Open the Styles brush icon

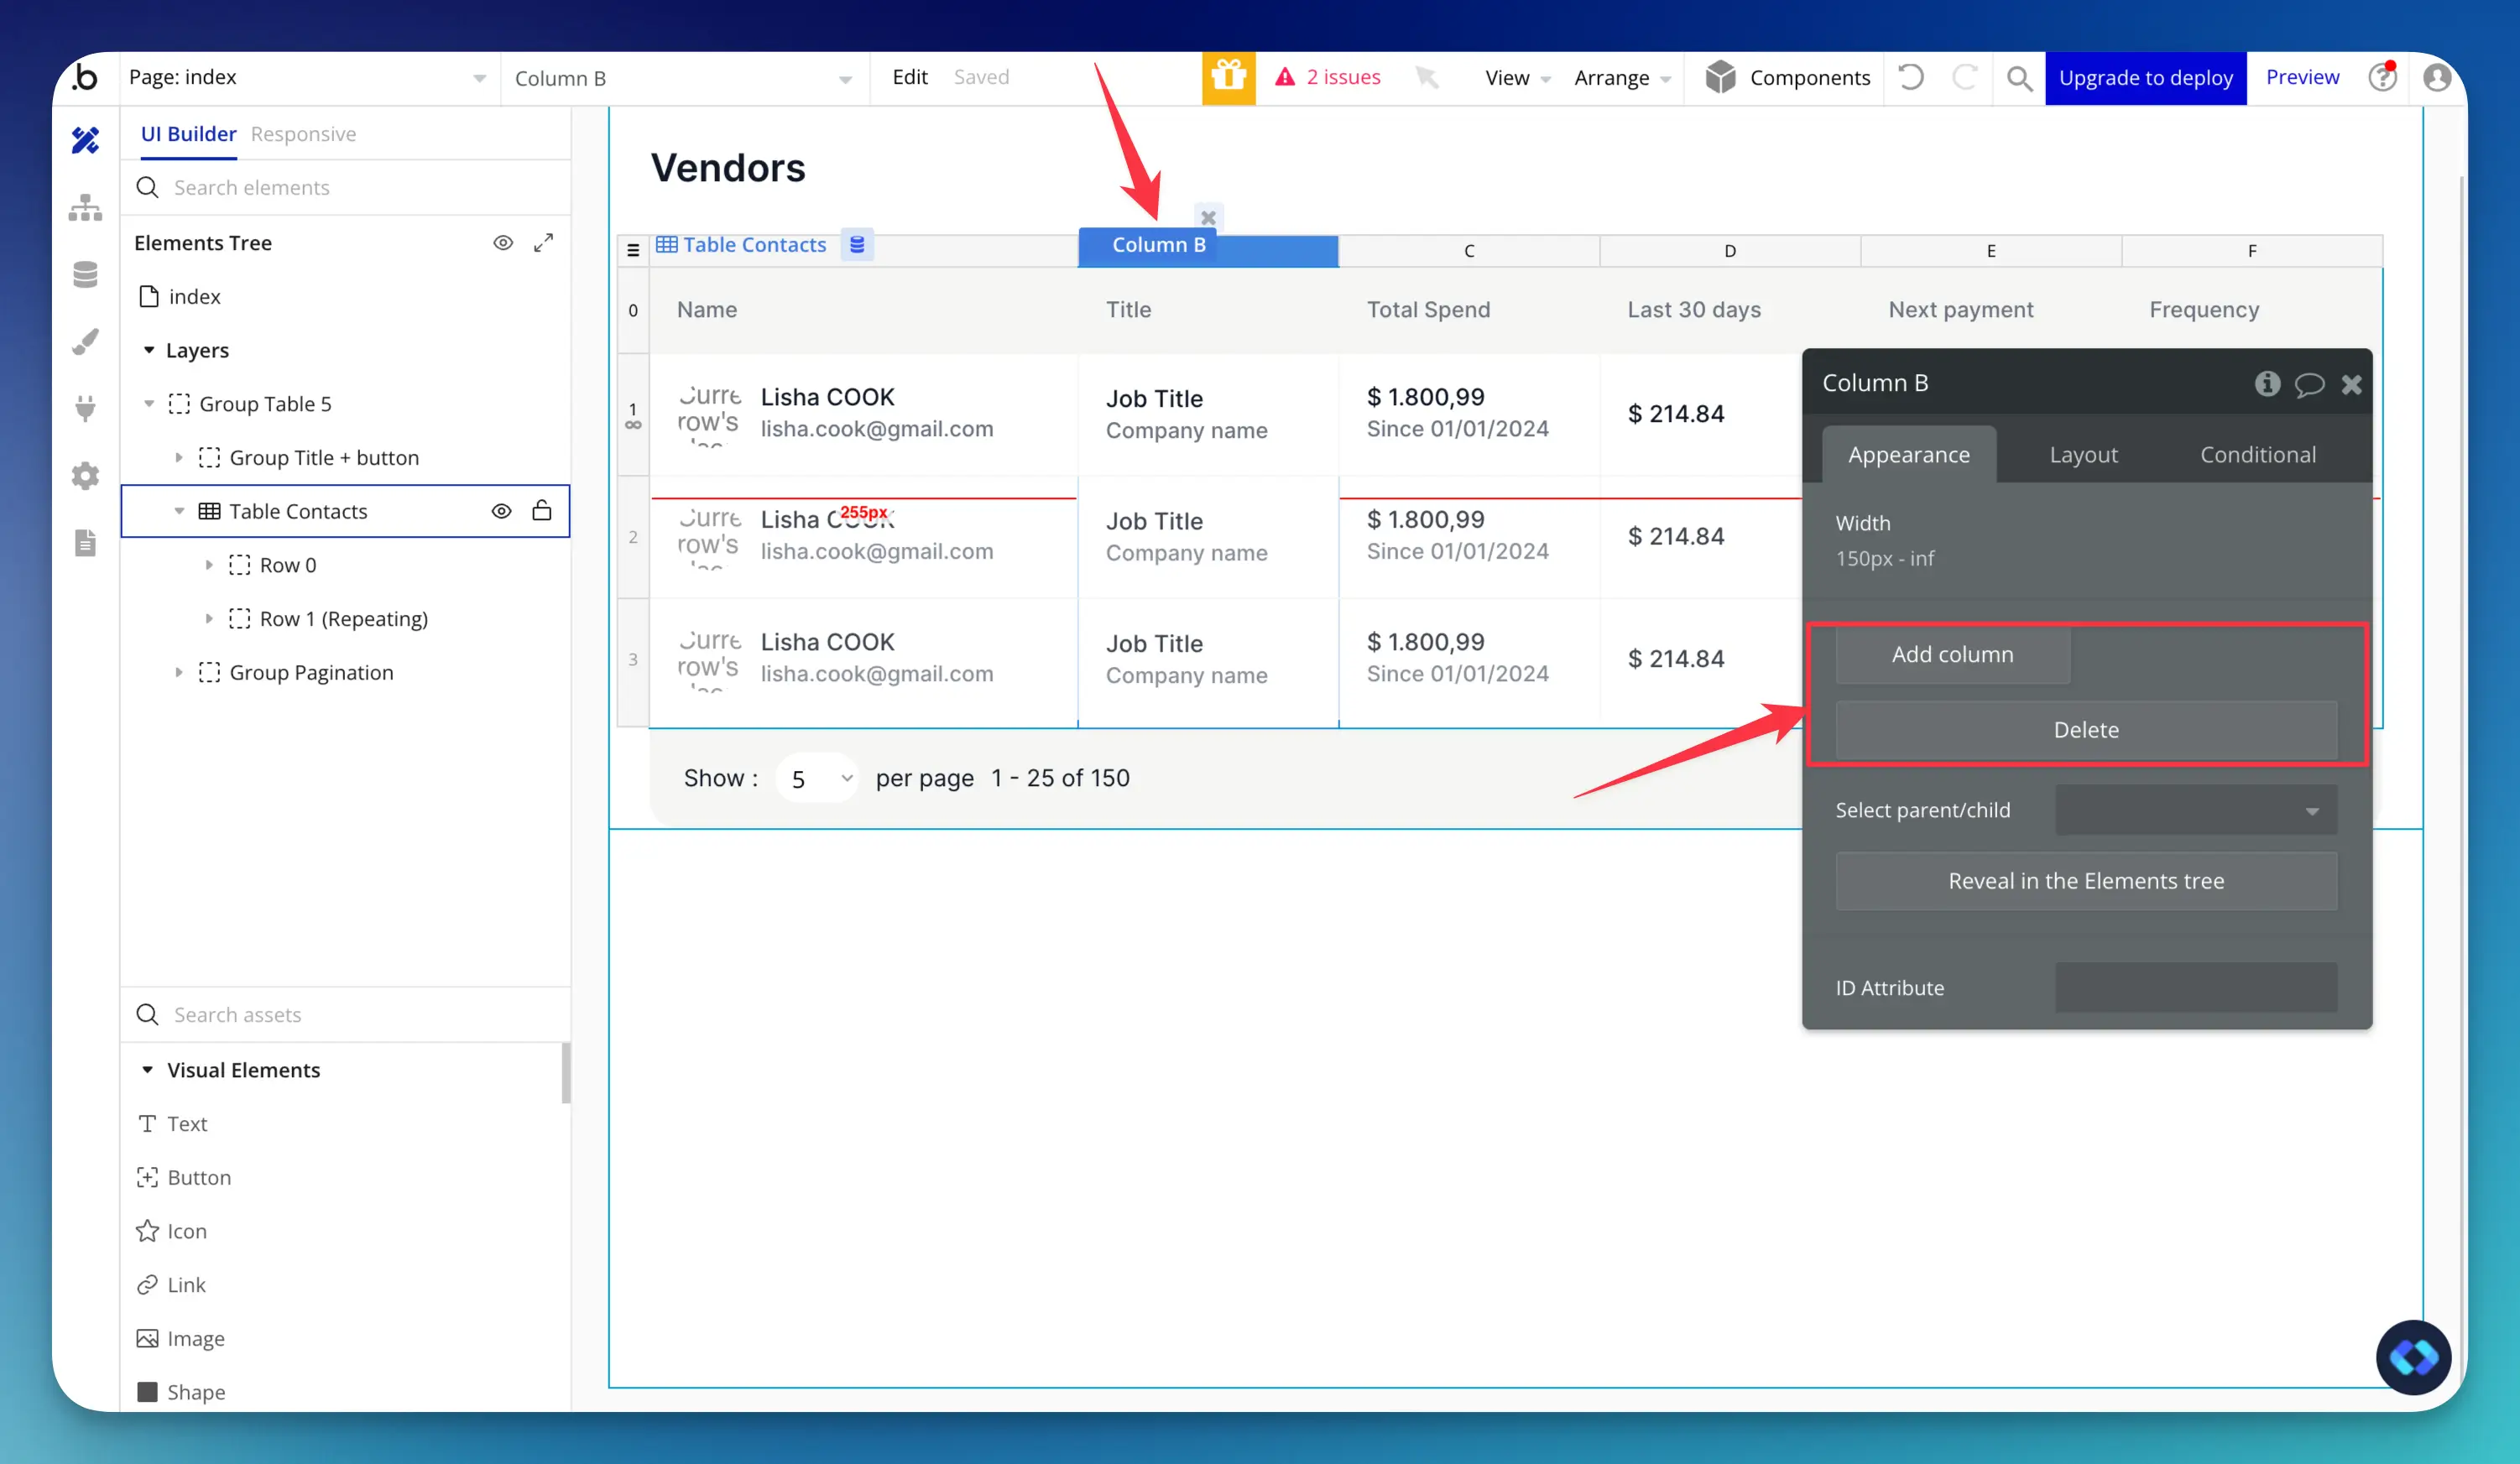tap(86, 341)
